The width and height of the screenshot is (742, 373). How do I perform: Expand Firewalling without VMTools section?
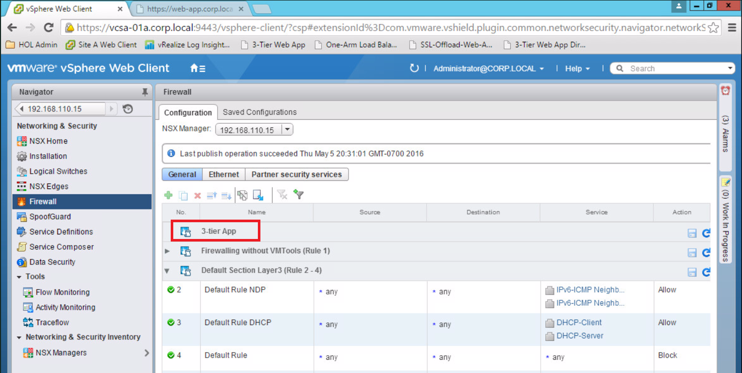click(x=167, y=251)
